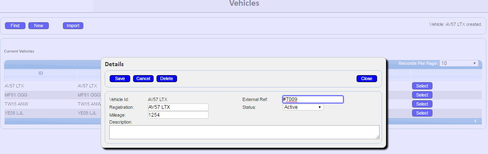Select the Mileage text box

178,115
